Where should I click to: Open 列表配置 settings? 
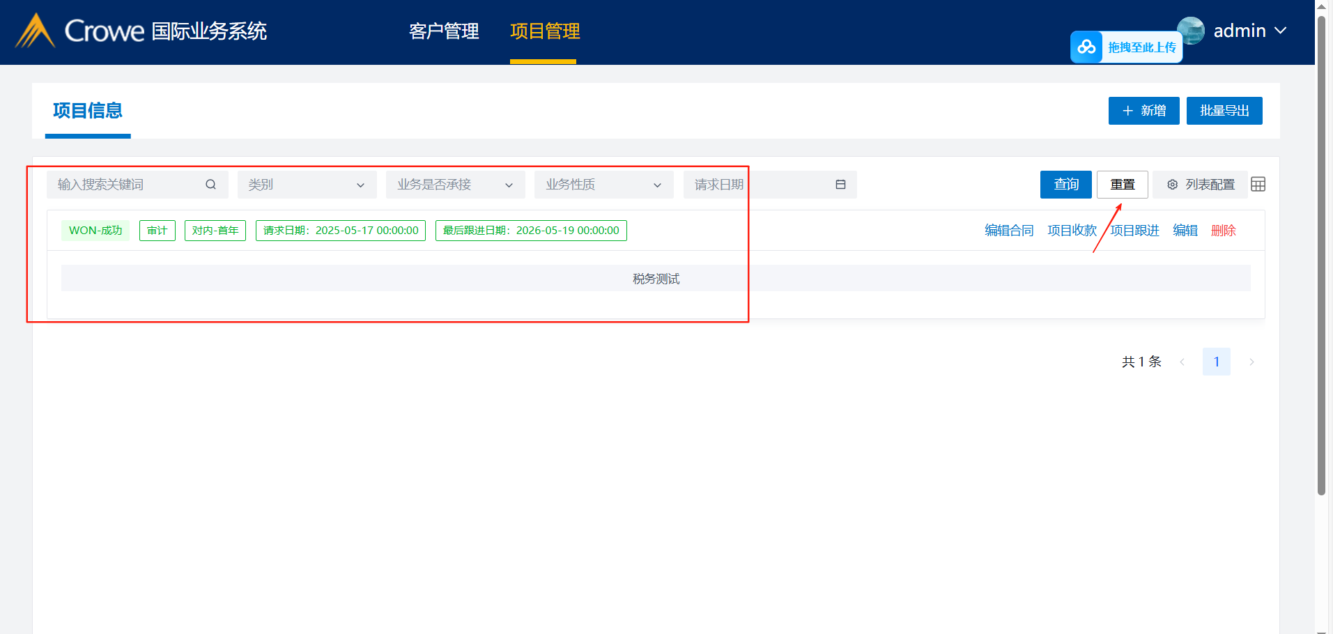coord(1200,185)
